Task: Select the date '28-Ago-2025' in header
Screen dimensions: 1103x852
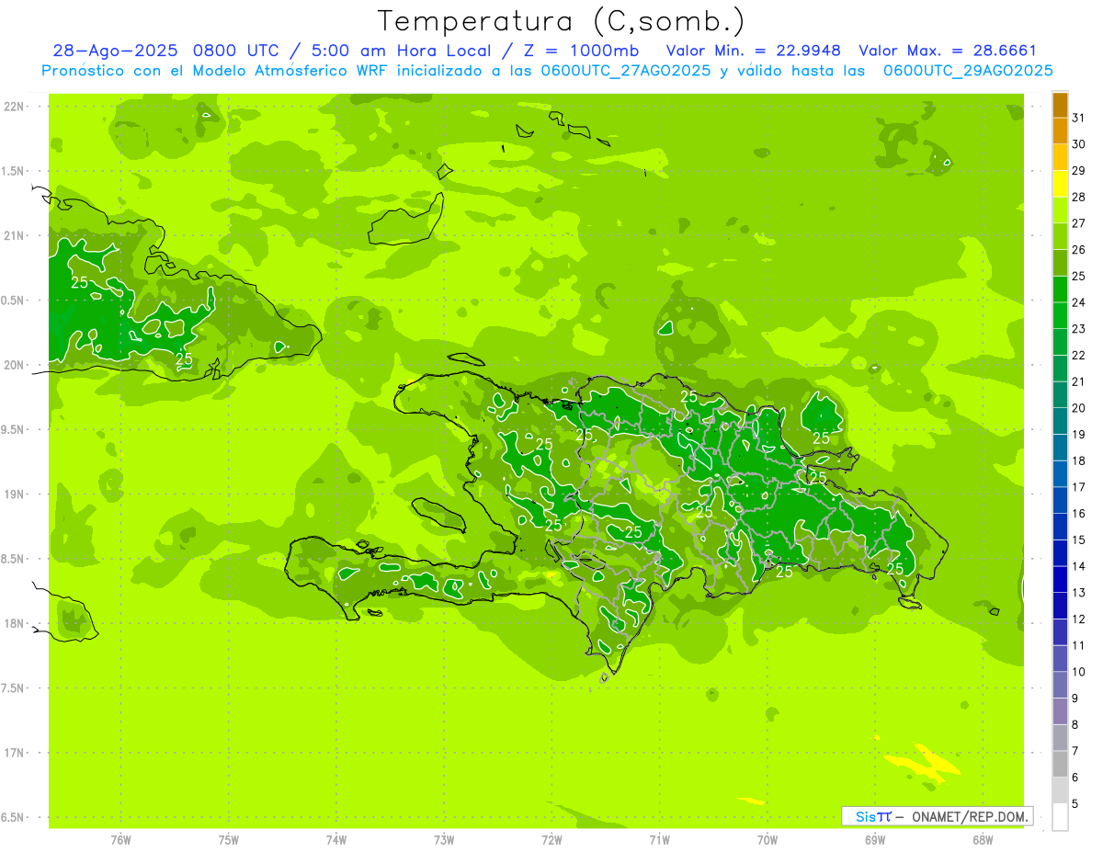Action: pyautogui.click(x=115, y=51)
